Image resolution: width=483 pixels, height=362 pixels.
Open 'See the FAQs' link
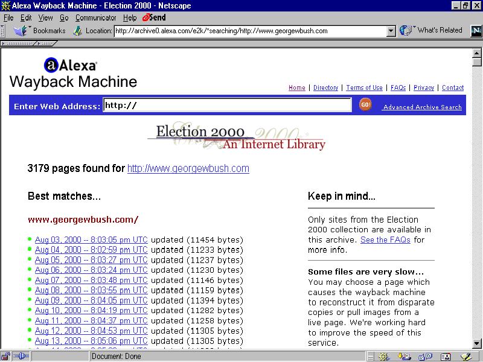385,240
